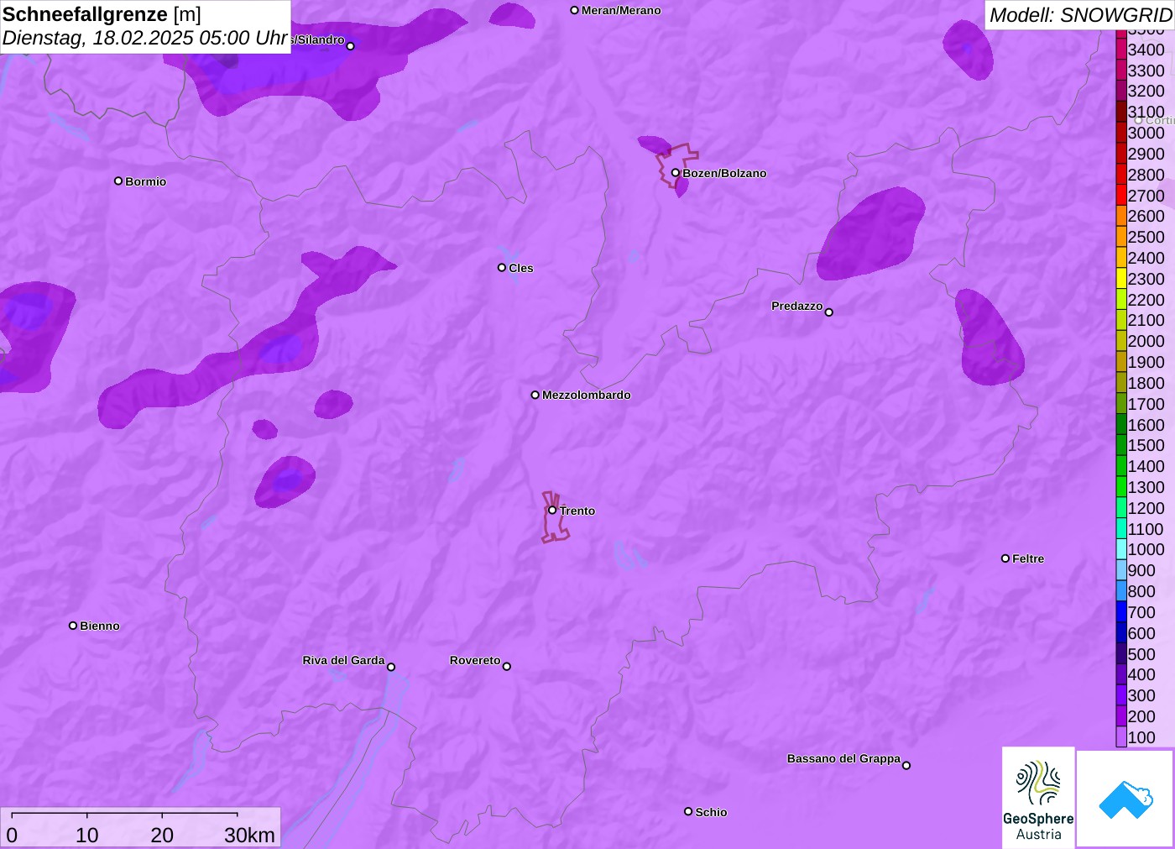Select the Bozen/Bolzano city marker dot
The height and width of the screenshot is (849, 1175).
pyautogui.click(x=675, y=173)
